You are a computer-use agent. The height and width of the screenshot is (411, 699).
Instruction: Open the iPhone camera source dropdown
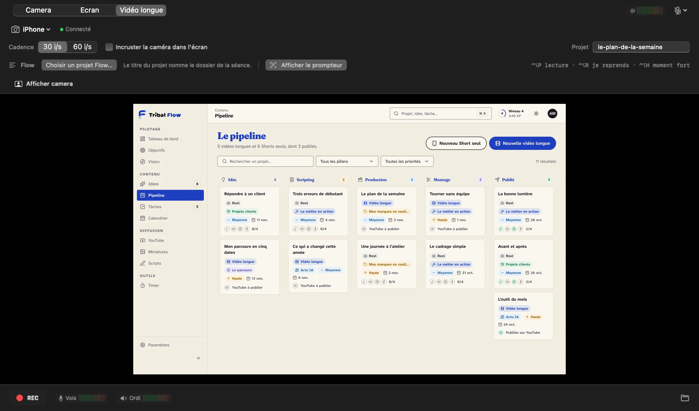[31, 30]
